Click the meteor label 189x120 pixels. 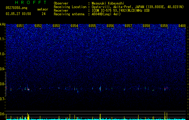pos(43,9)
